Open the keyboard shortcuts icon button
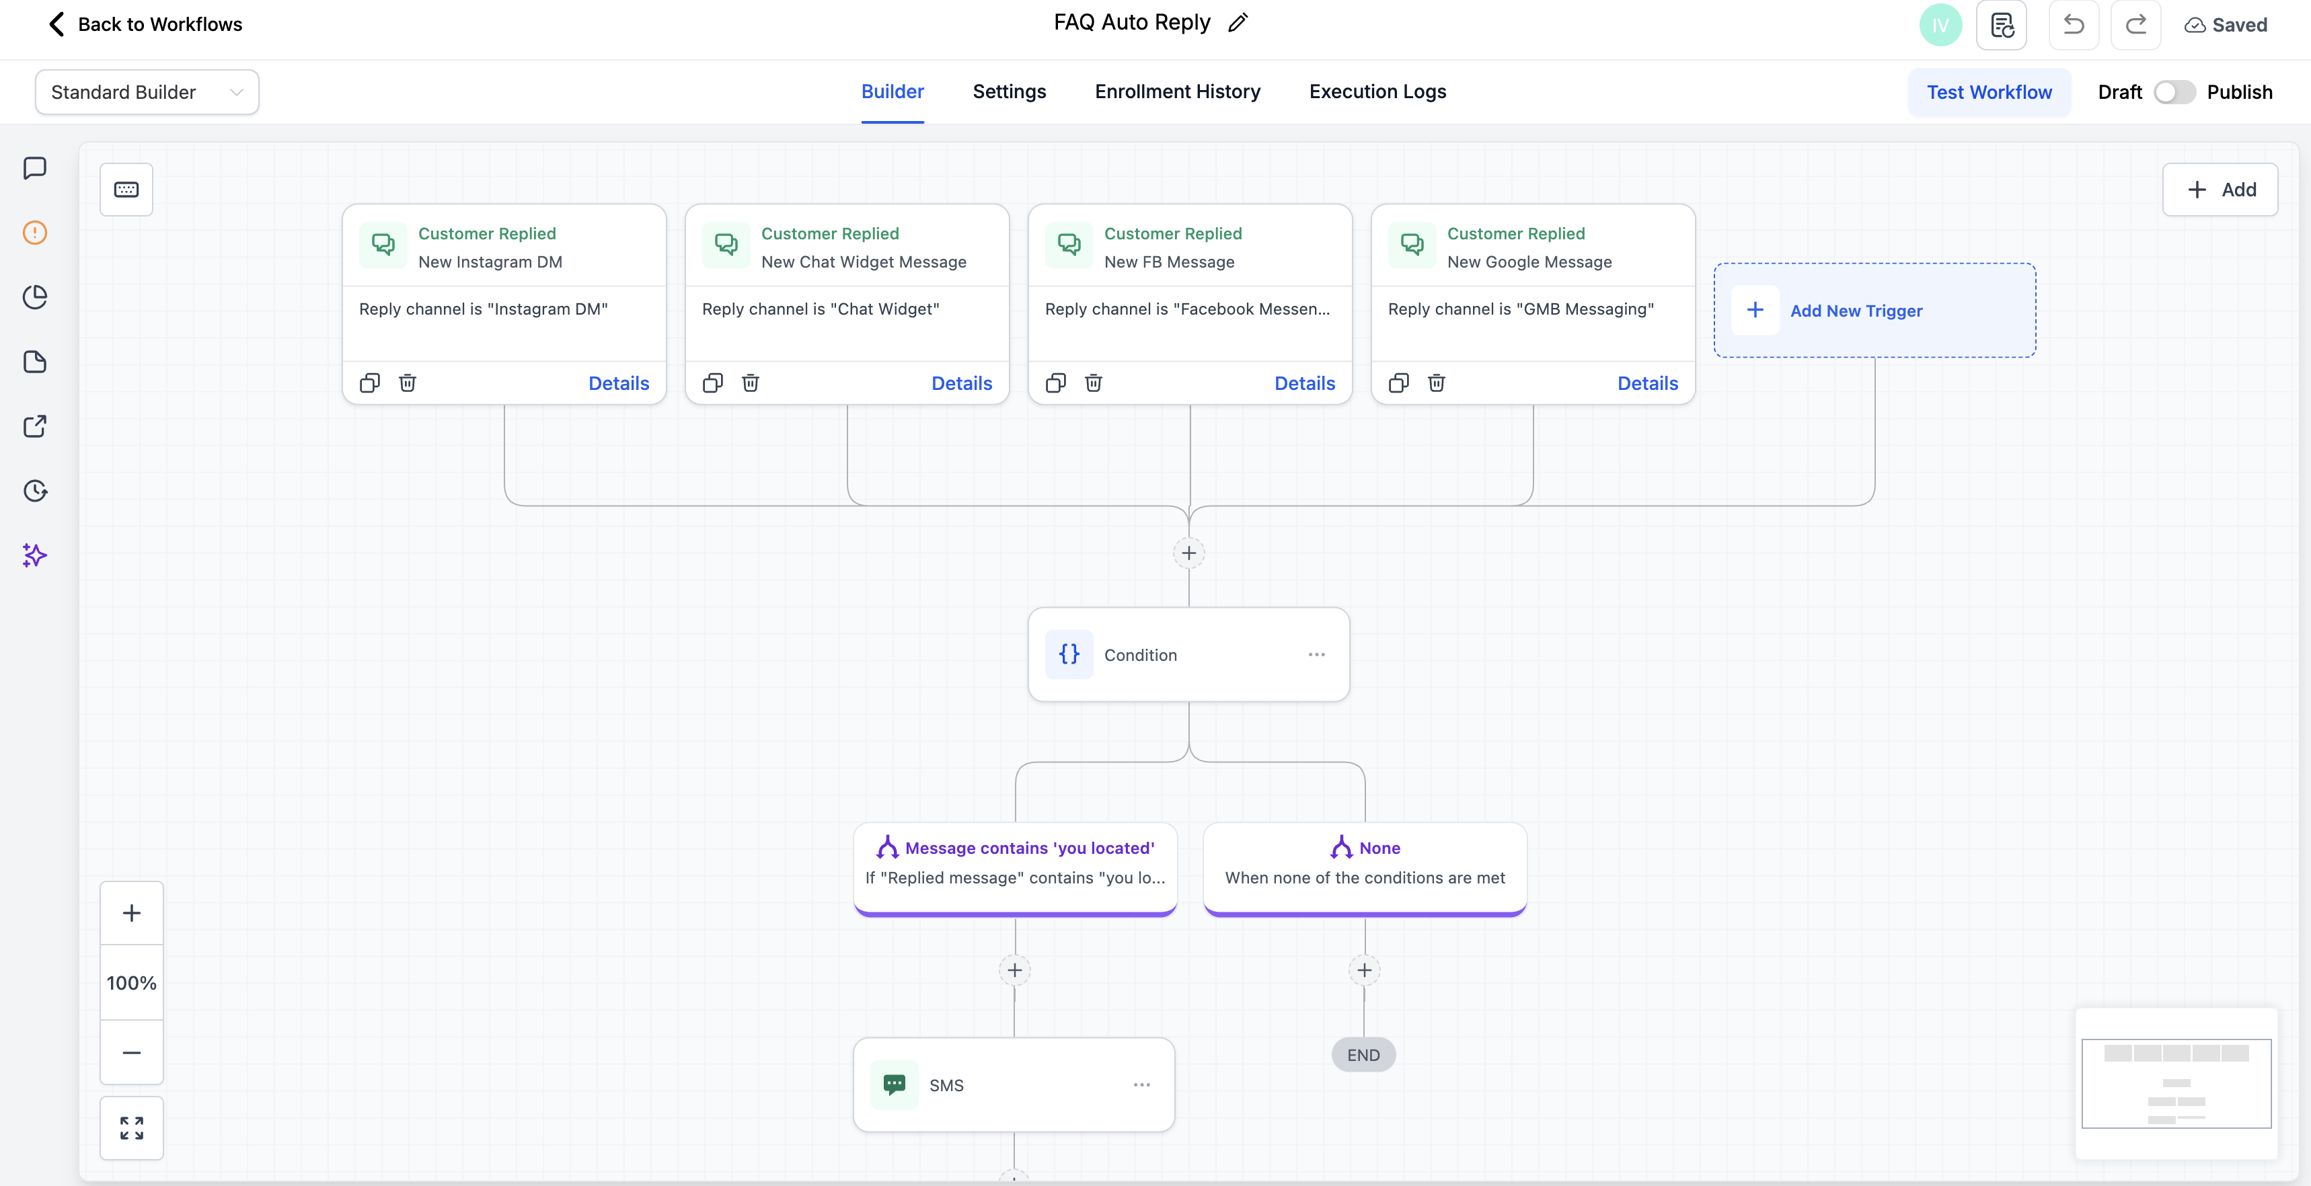This screenshot has height=1186, width=2311. click(126, 190)
